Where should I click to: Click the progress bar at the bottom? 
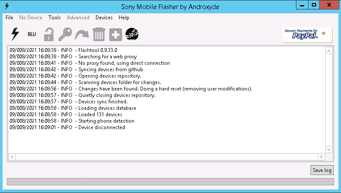(170, 181)
